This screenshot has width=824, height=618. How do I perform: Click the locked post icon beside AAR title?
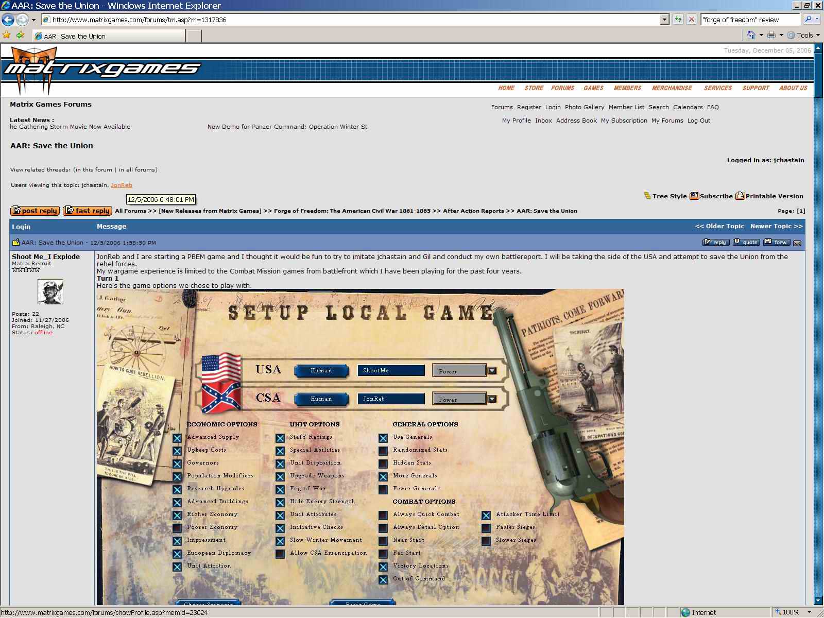(x=16, y=242)
